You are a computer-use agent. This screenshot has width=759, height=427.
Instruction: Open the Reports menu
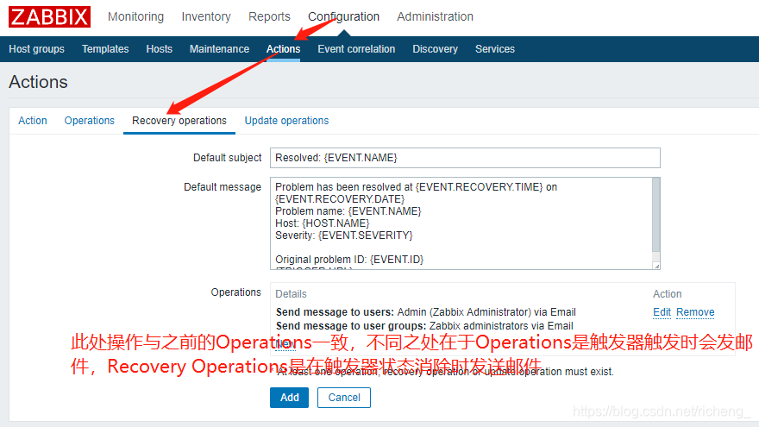pos(269,16)
